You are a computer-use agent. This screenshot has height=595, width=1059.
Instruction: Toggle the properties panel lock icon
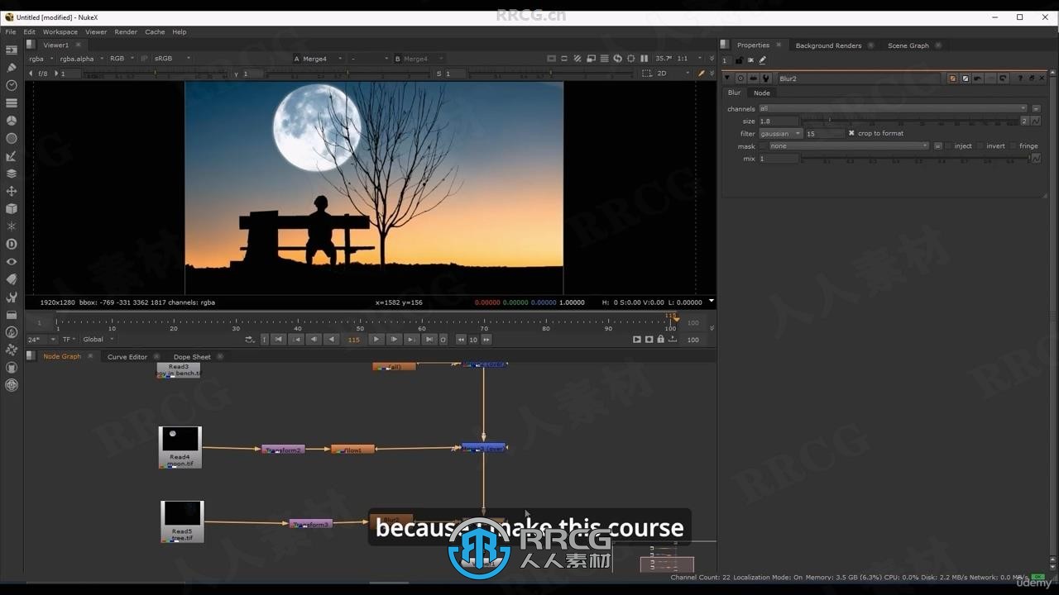(739, 59)
